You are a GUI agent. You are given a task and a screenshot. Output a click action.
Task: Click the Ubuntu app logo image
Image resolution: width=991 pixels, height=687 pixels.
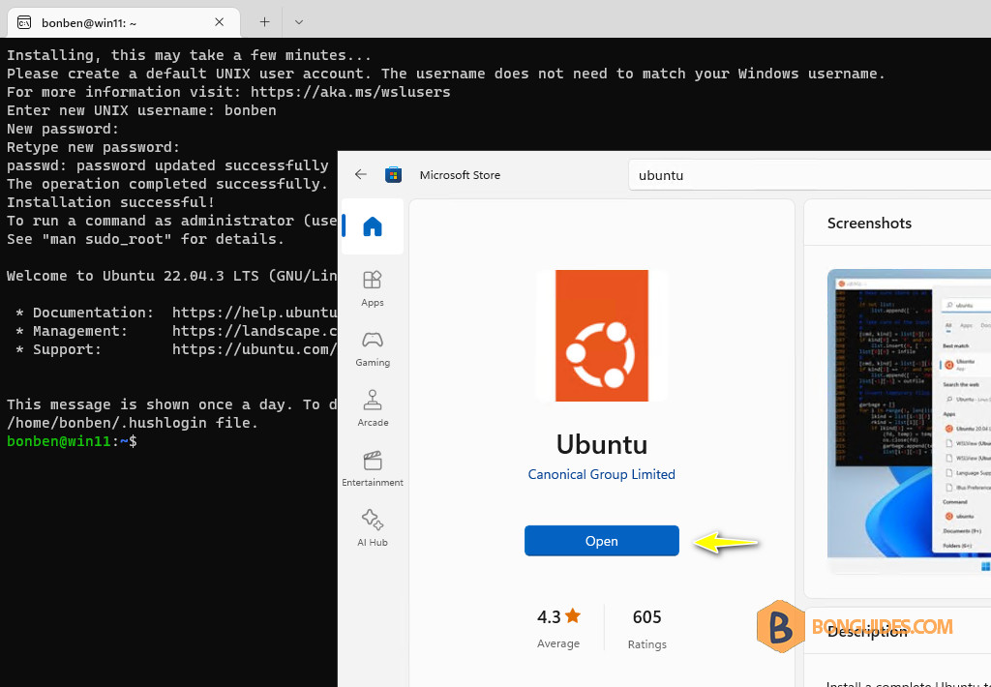[x=602, y=336]
